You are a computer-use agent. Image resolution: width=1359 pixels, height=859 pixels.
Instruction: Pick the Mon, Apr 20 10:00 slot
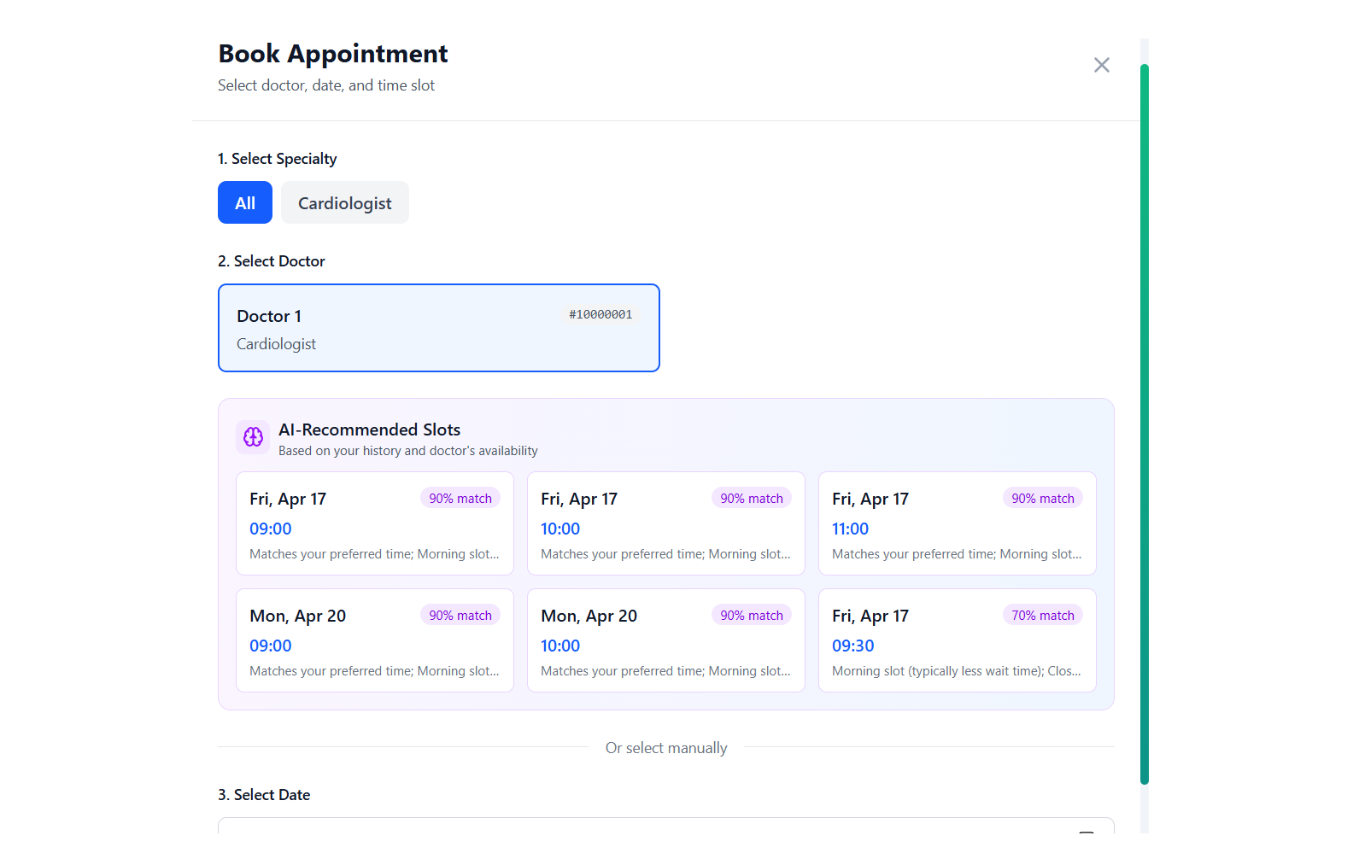click(666, 640)
